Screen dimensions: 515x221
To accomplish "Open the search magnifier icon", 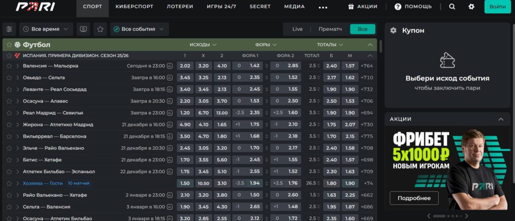I will pyautogui.click(x=452, y=7).
